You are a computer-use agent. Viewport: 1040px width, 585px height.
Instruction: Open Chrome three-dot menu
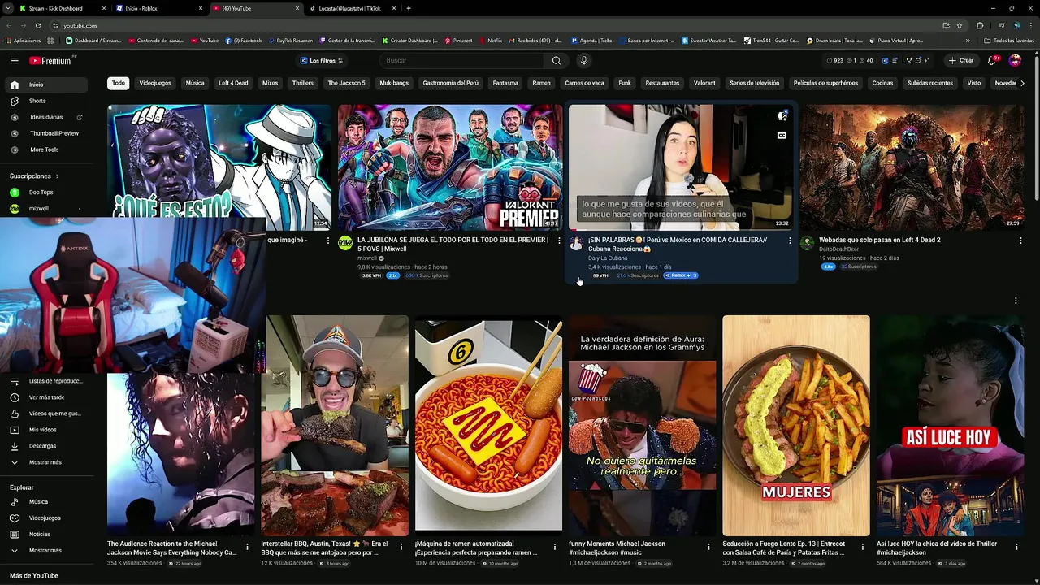pos(1031,25)
